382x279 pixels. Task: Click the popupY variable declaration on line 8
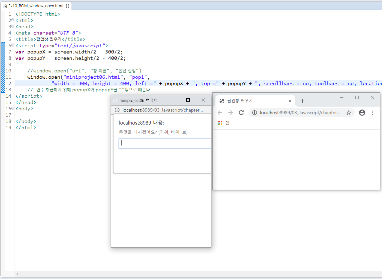click(x=36, y=58)
